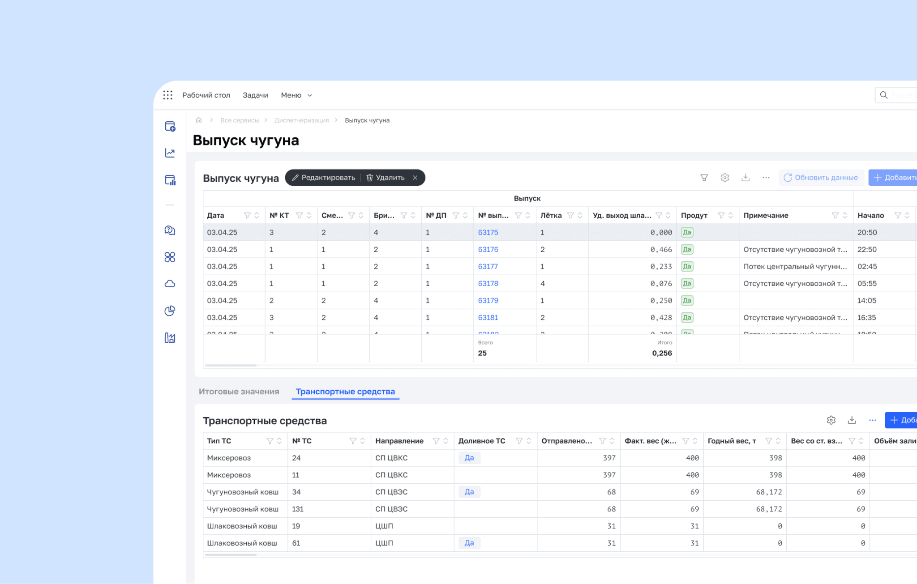This screenshot has height=584, width=917.
Task: Click filter icon in top table toolbar
Action: [x=704, y=178]
